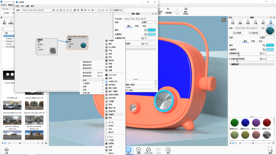Toggle the texture checkerboard beside 基色
This screenshot has height=155, width=276.
click(x=263, y=45)
